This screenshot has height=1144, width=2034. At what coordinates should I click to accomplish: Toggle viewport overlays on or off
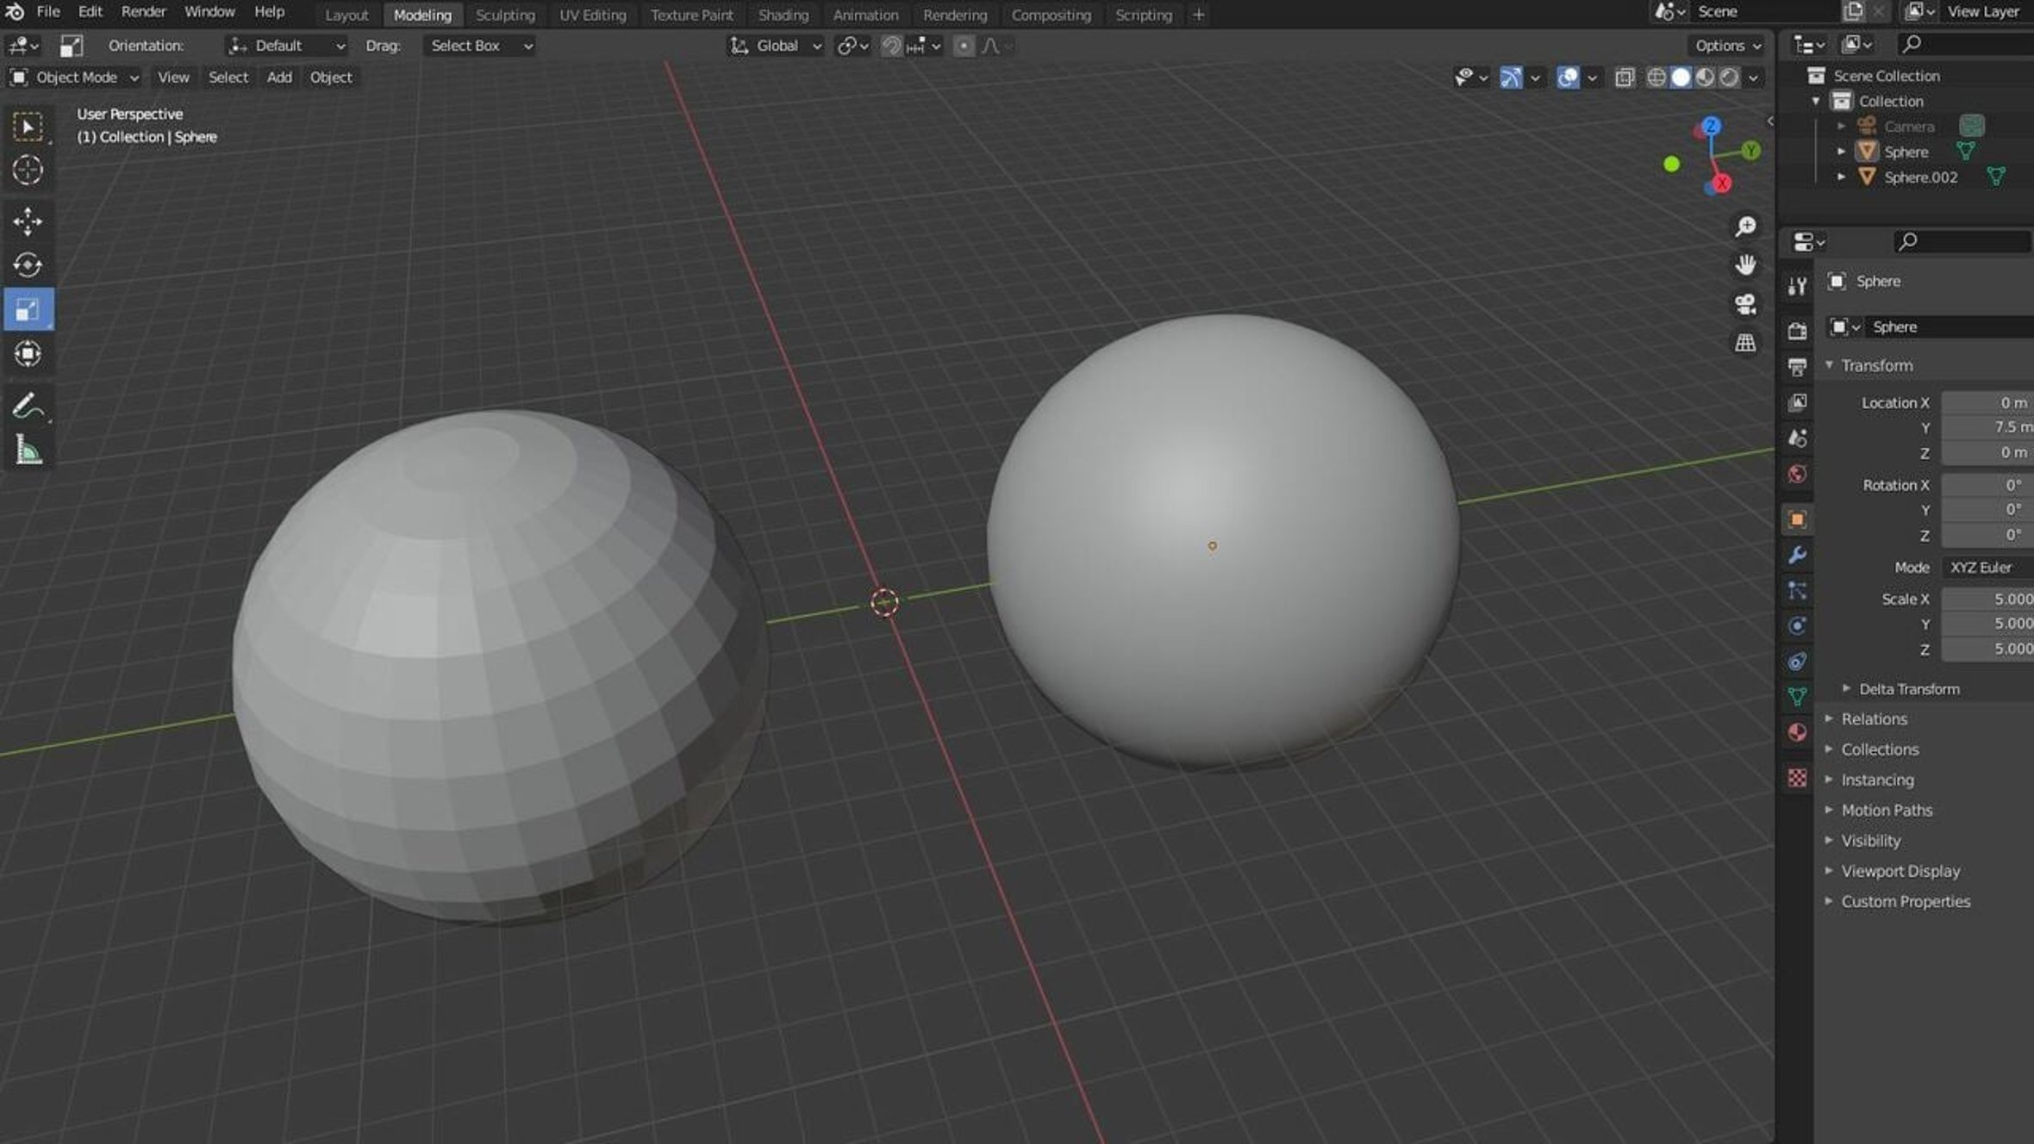point(1568,78)
